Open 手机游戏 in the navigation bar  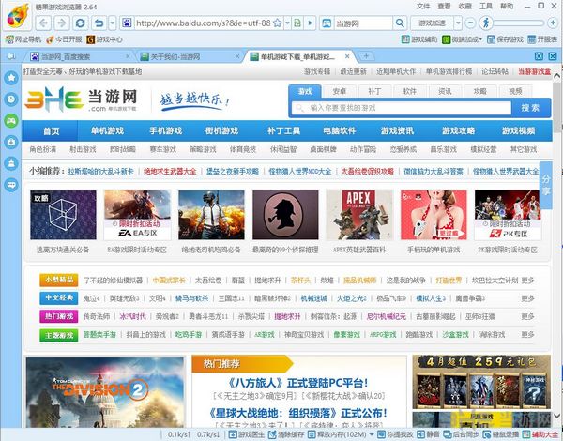coord(166,130)
